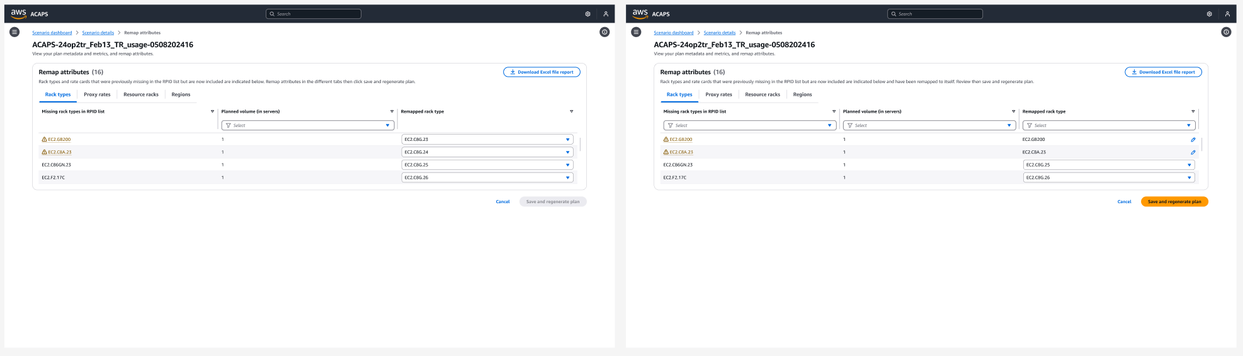Open Missing rack types Select filter, right screen

(x=750, y=125)
